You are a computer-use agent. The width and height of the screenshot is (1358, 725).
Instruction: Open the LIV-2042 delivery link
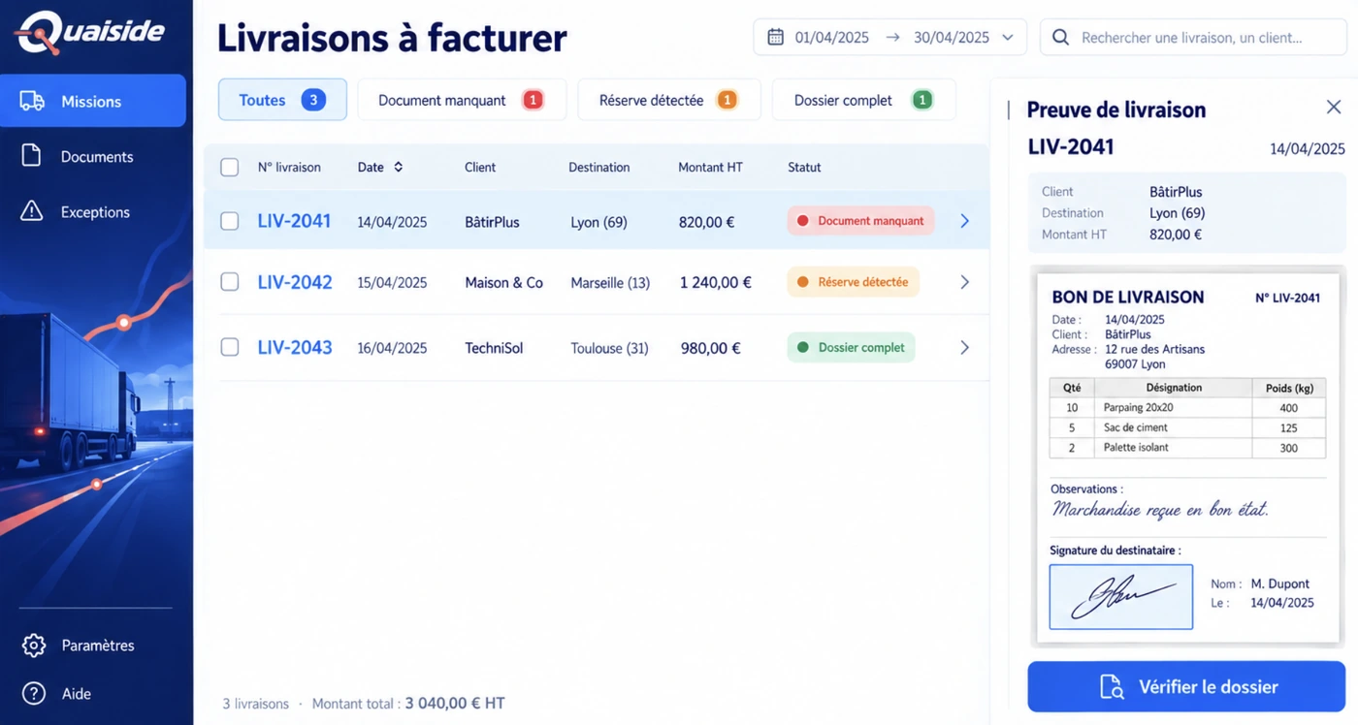coord(295,282)
